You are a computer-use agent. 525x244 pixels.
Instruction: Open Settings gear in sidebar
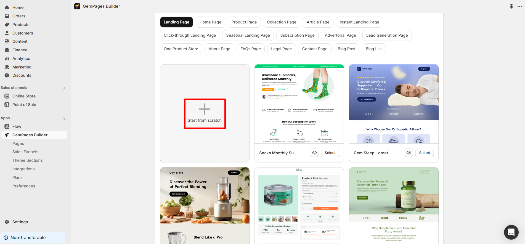tap(7, 222)
